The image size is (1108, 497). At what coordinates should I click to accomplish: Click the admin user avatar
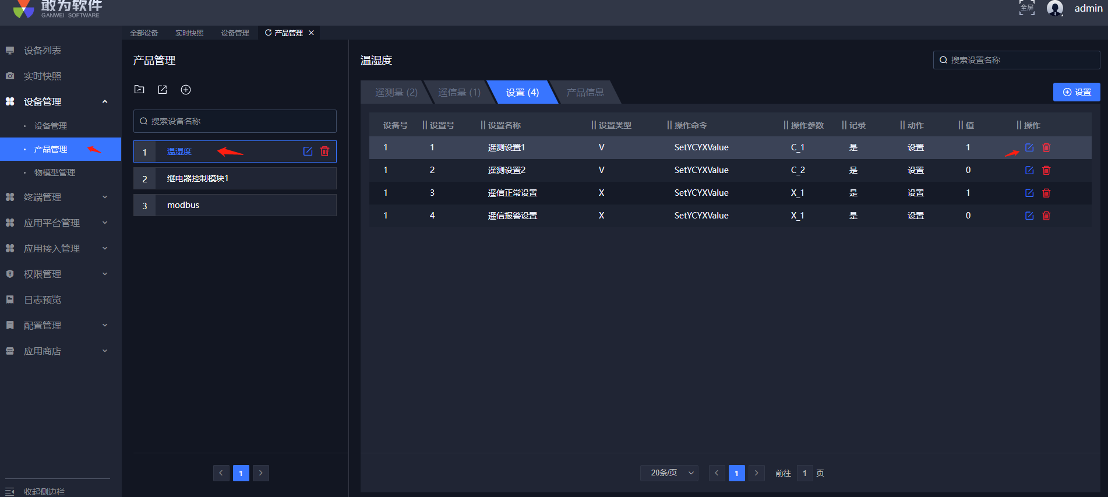coord(1055,8)
